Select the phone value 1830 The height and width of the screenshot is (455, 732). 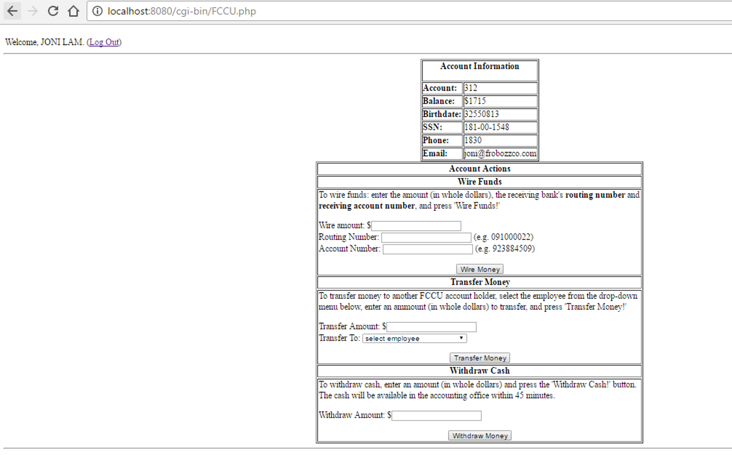point(473,140)
